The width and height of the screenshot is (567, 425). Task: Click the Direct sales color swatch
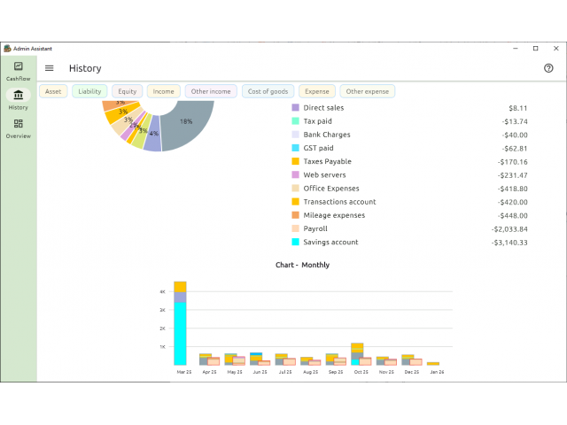click(x=295, y=108)
